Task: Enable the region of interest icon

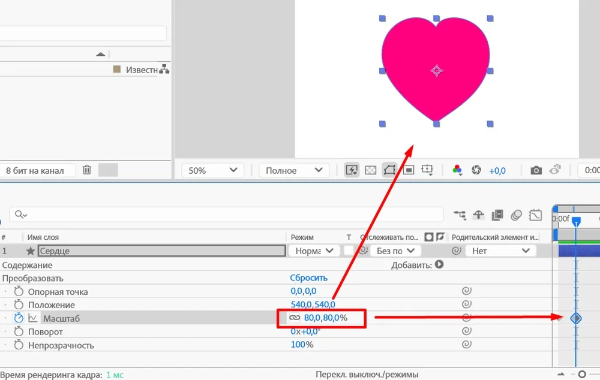Action: pyautogui.click(x=409, y=170)
